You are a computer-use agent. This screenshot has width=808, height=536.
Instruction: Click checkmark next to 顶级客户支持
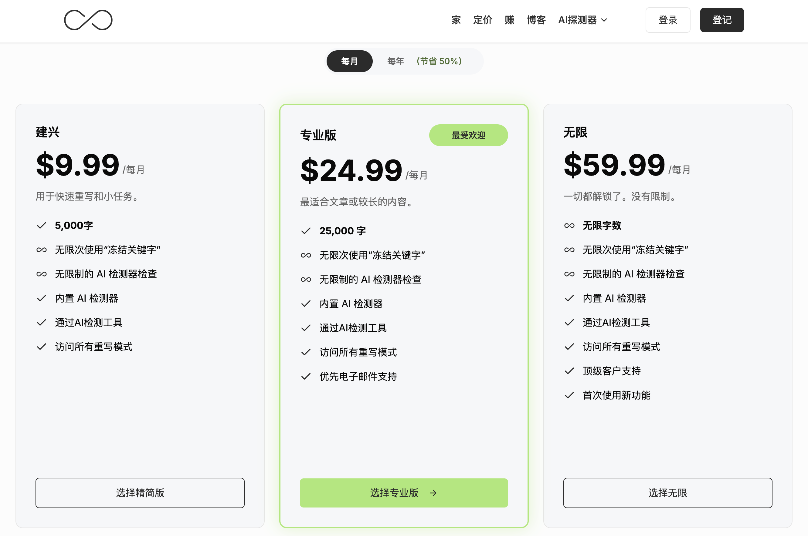click(x=569, y=371)
